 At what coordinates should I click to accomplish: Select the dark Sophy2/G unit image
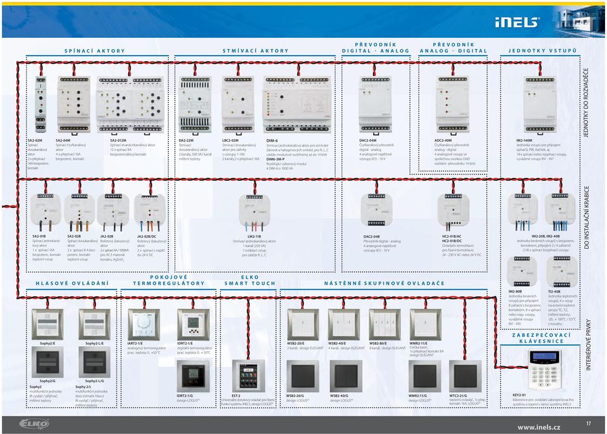point(47,361)
